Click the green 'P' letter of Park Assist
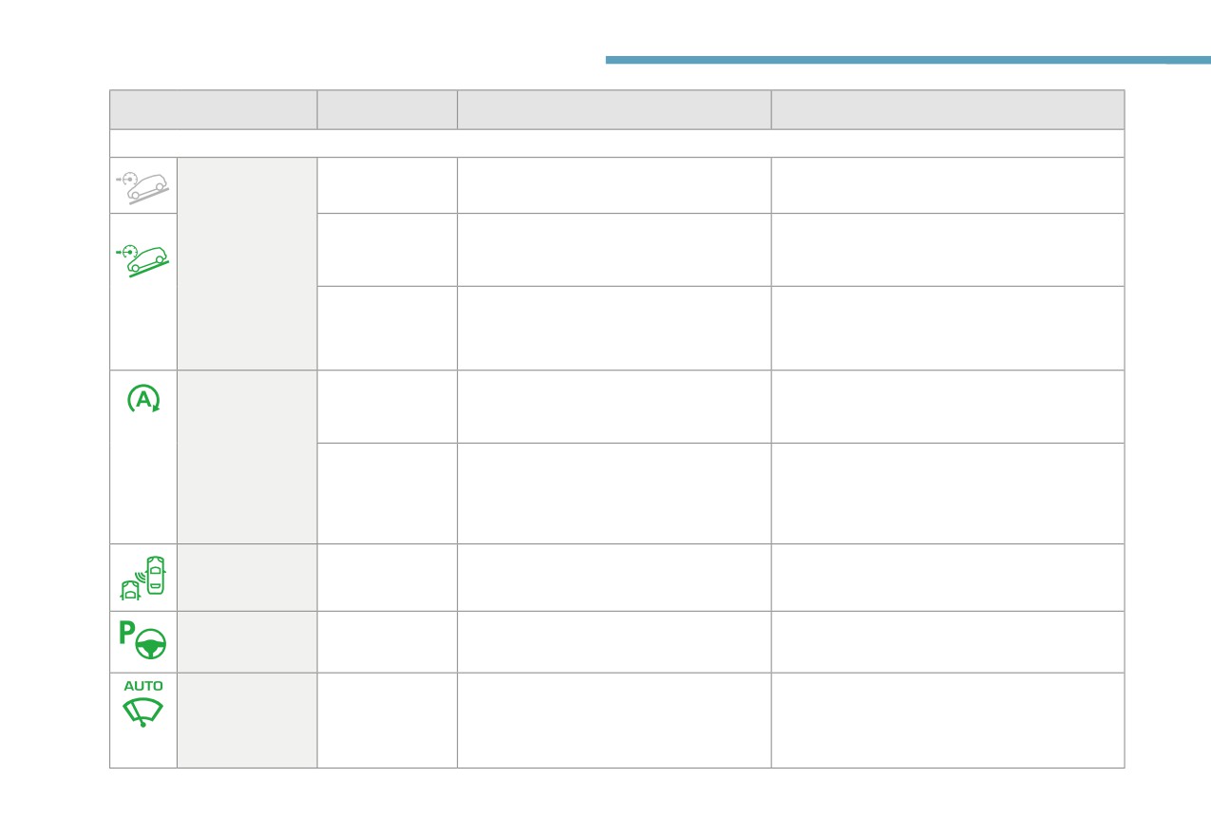The image size is (1211, 817). coord(125,632)
